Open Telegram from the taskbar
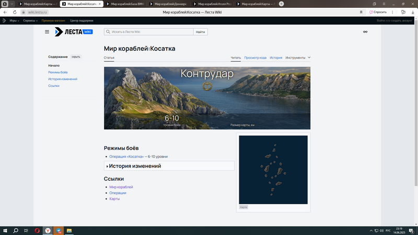The image size is (418, 235). (59, 231)
